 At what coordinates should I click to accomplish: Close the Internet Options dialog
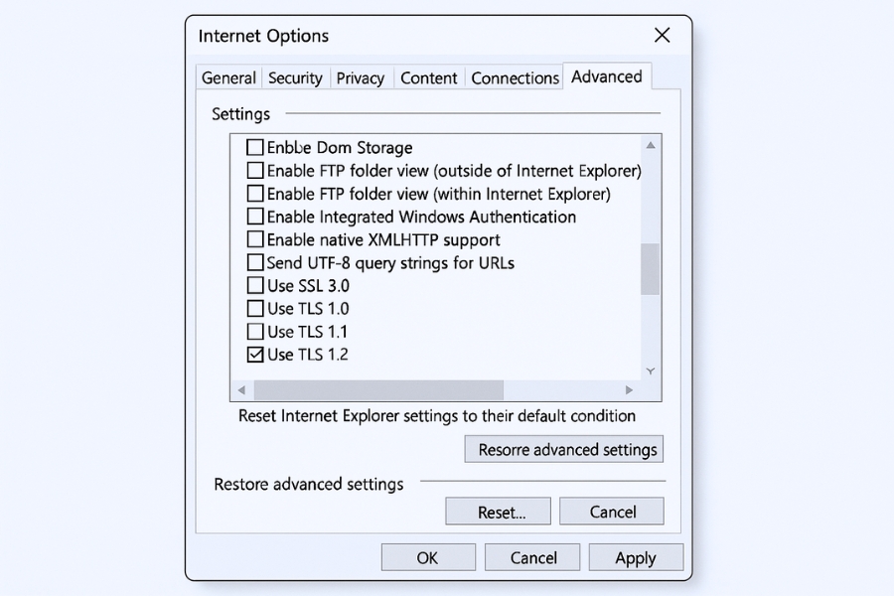(662, 36)
